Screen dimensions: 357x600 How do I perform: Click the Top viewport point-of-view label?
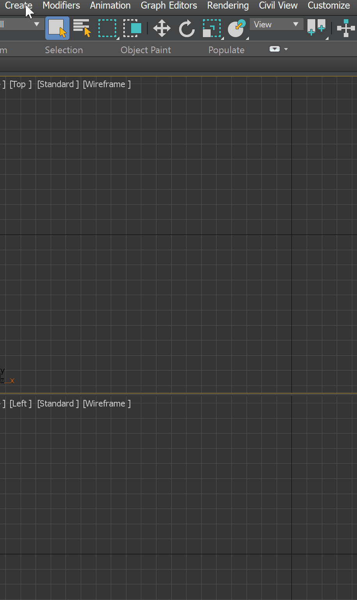pos(20,84)
